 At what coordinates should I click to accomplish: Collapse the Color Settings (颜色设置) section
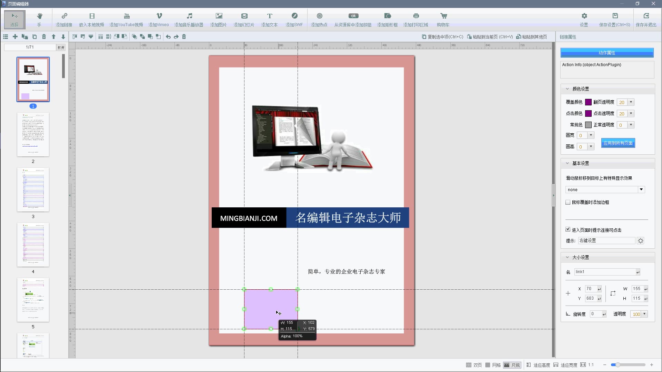pyautogui.click(x=568, y=89)
